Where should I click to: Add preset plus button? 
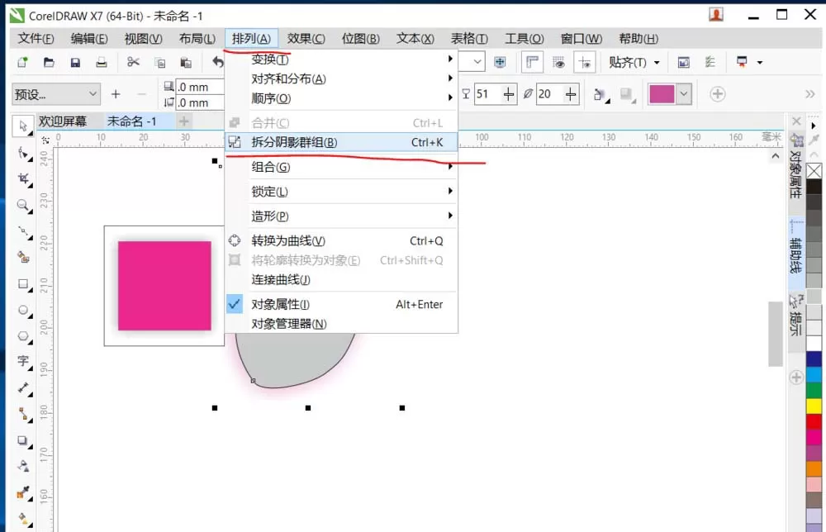pyautogui.click(x=116, y=94)
